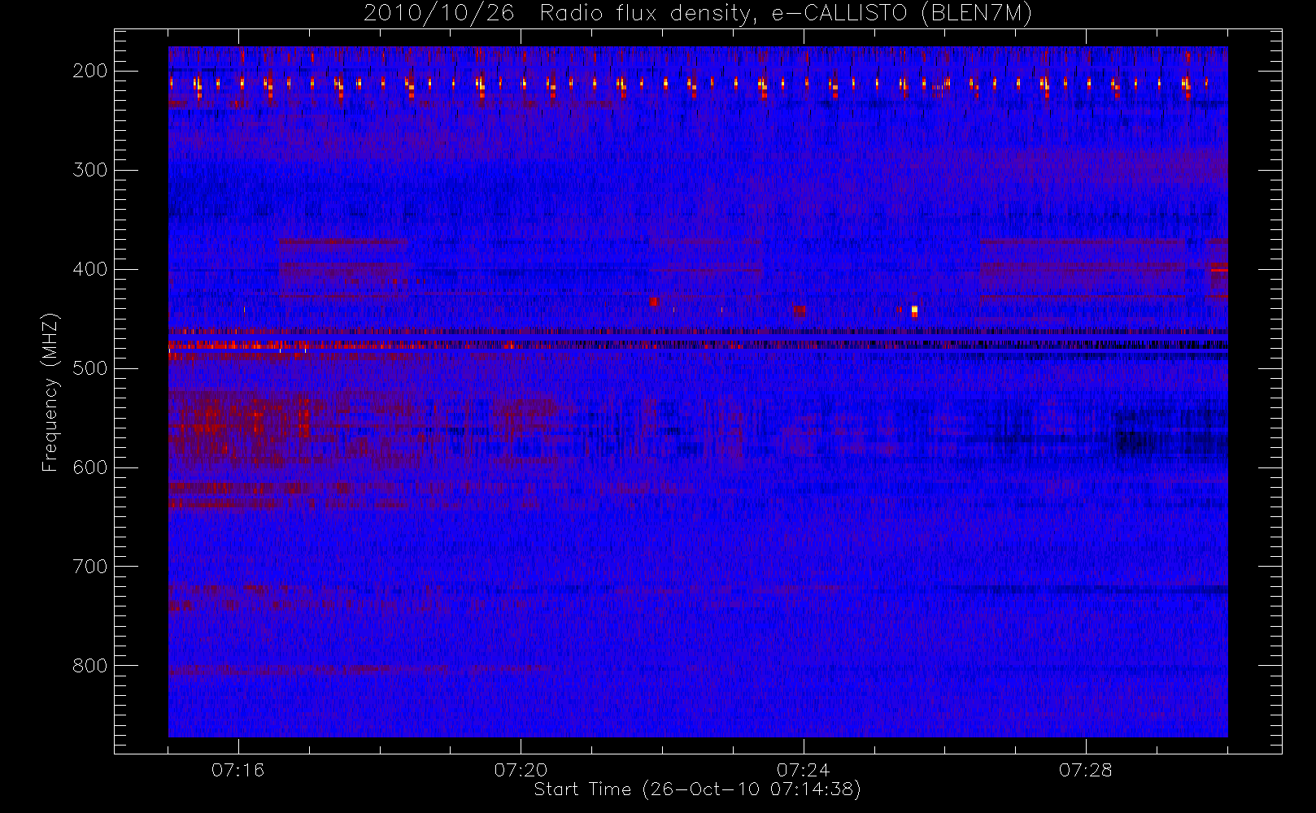Click the plot title '2010/10/26 Radio flux density, e-CALLISTO (BLEN7M)'
1316x813 pixels.
(697, 14)
